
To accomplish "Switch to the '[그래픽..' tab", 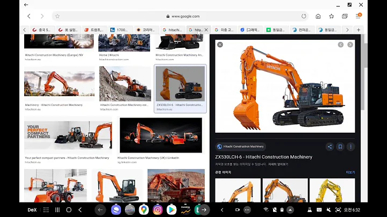I will 250,30.
